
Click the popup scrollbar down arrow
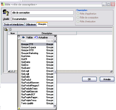[x=55, y=106]
